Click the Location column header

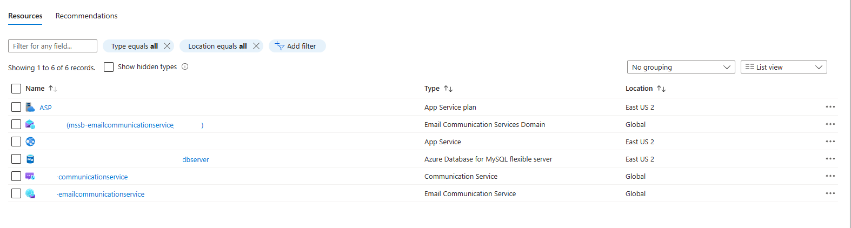(639, 88)
